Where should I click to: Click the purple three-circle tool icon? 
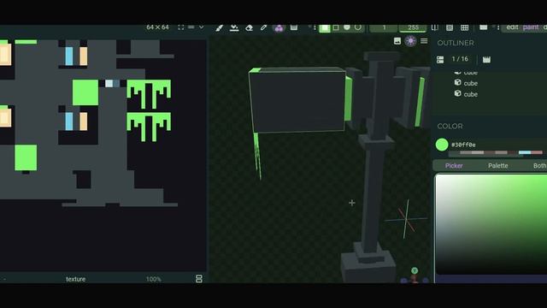coord(279,28)
